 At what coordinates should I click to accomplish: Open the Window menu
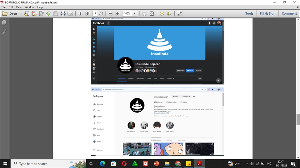coord(29,7)
